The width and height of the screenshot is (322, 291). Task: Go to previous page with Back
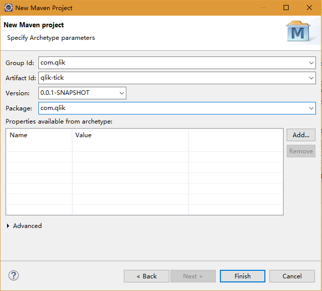coord(147,276)
